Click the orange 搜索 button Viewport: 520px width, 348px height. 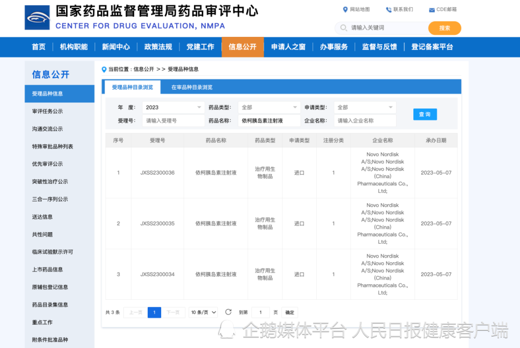445,28
